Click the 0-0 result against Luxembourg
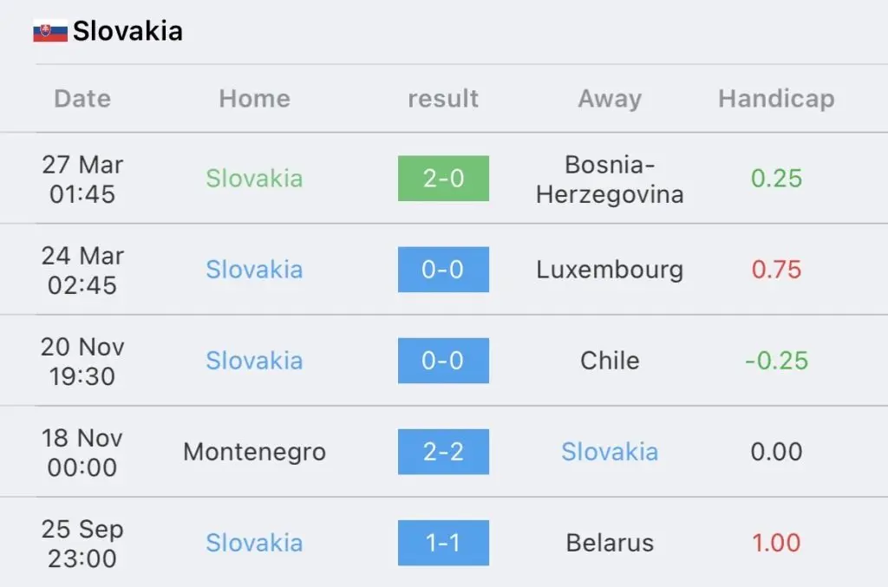The height and width of the screenshot is (587, 888). (443, 270)
